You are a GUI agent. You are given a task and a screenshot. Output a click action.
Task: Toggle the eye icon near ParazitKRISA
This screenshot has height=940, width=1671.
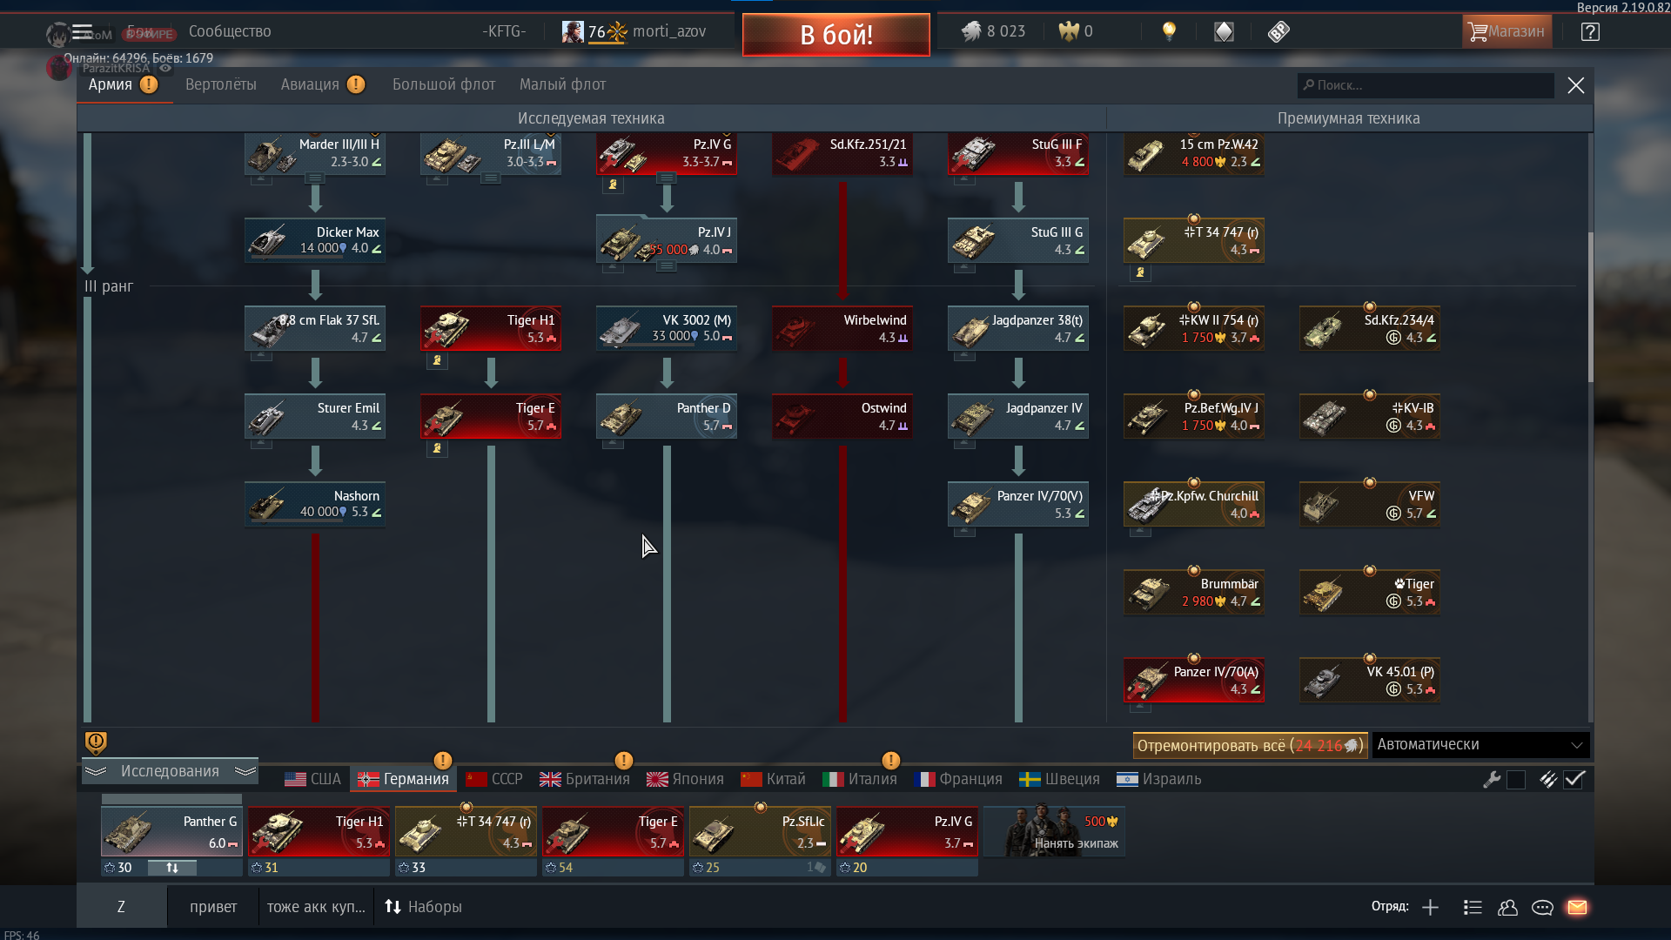click(164, 69)
